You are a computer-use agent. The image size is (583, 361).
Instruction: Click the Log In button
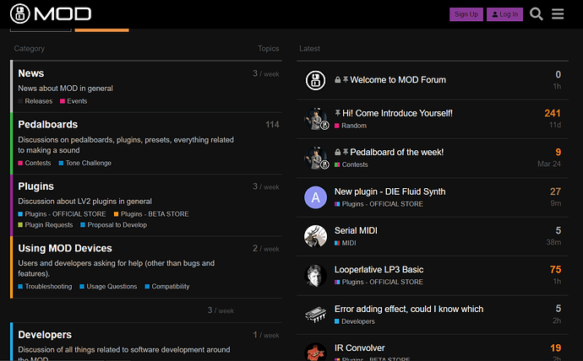click(x=504, y=14)
